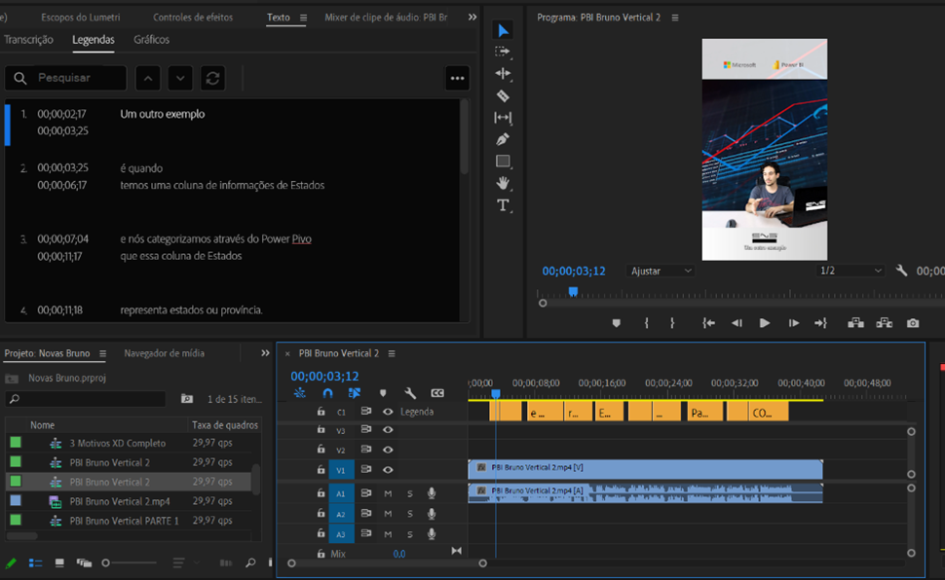Select the Type tool
945x580 pixels.
(503, 205)
